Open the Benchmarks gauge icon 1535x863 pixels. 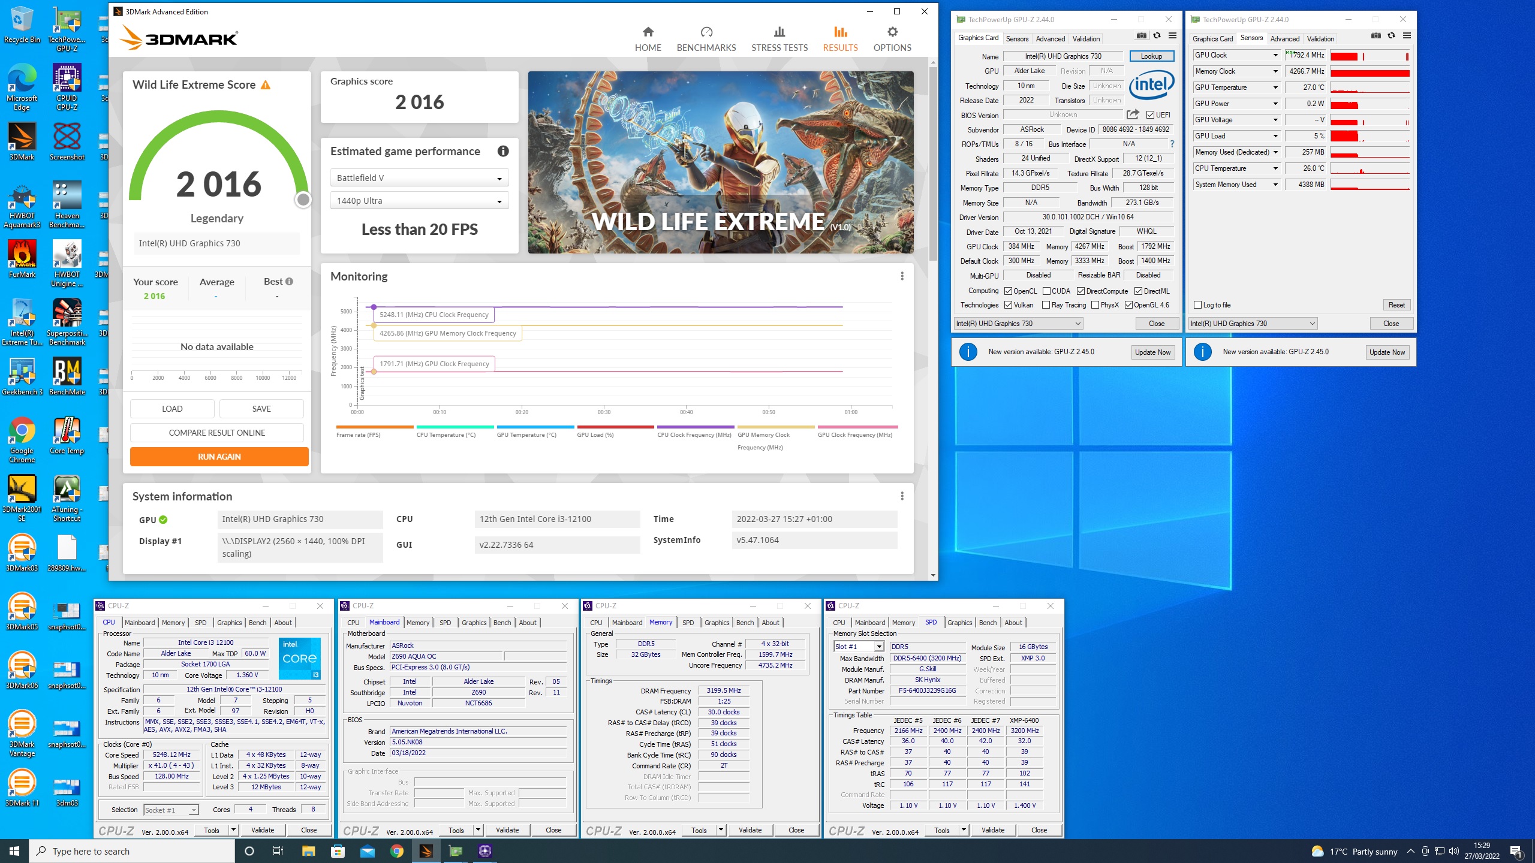pyautogui.click(x=706, y=32)
